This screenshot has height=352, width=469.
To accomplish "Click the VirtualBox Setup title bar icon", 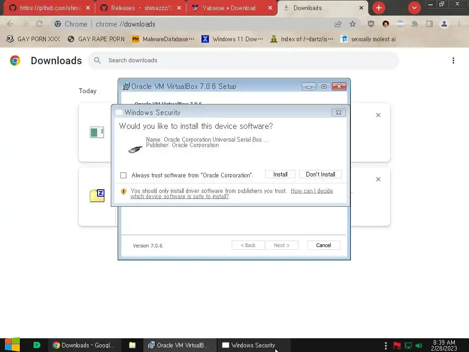I will [126, 86].
